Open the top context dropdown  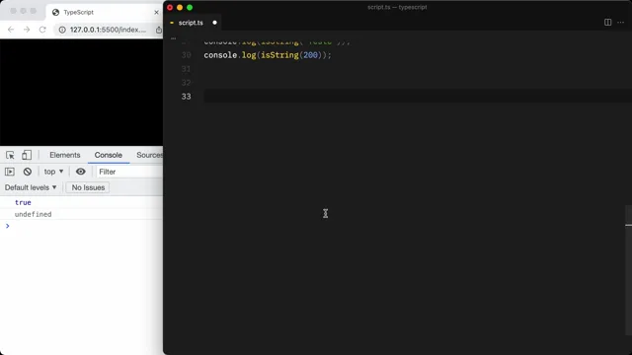point(53,172)
